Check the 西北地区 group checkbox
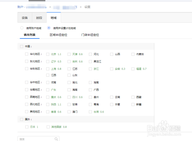This screenshot has height=141, width=192. 26,104
